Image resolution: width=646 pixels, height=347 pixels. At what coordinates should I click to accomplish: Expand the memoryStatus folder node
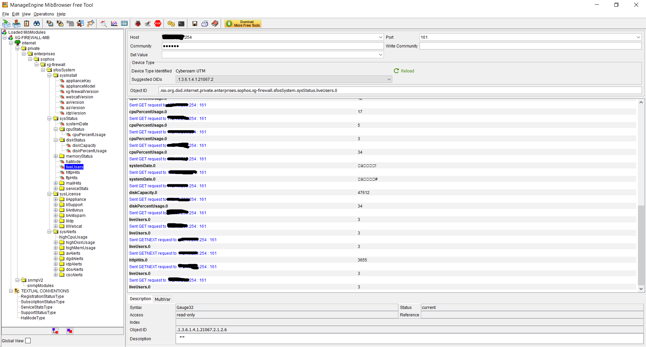click(56, 156)
